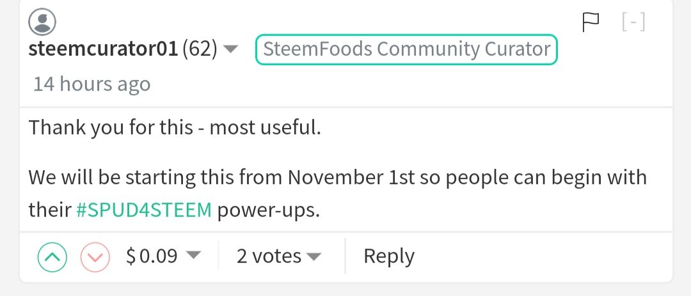
Task: Click the $0.09 payout amount
Action: pos(152,256)
